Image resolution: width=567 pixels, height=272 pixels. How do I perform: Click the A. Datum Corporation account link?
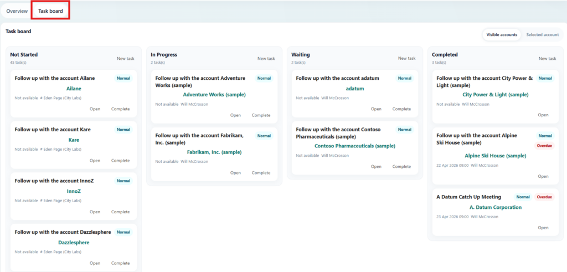[496, 207]
